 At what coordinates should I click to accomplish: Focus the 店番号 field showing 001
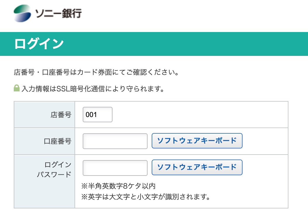(97, 114)
